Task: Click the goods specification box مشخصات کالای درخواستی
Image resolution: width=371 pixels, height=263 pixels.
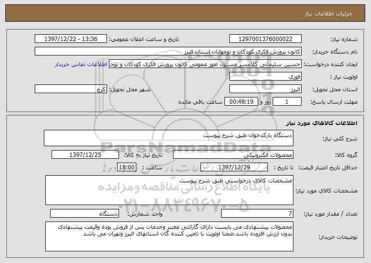Action: point(169,190)
